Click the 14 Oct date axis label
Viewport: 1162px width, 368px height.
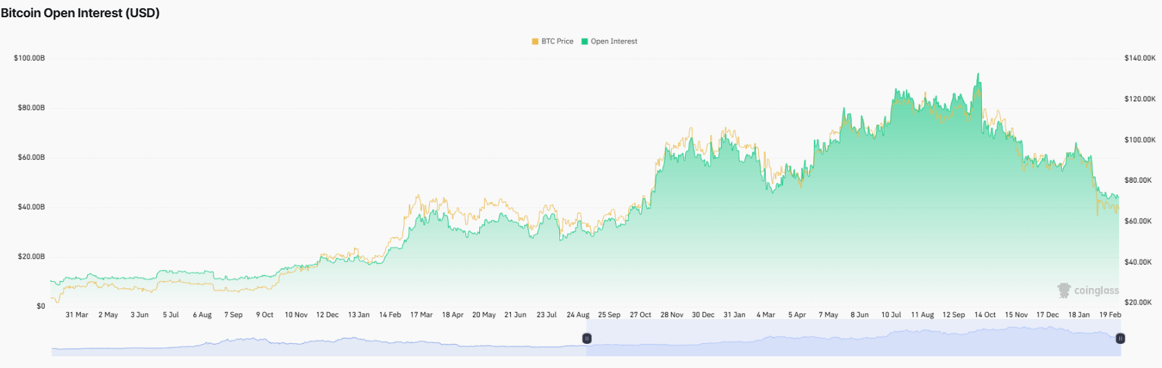pos(985,315)
